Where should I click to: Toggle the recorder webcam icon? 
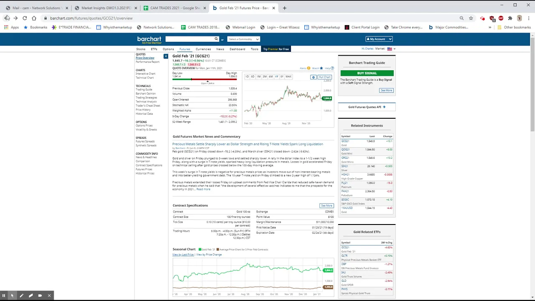tap(40, 296)
